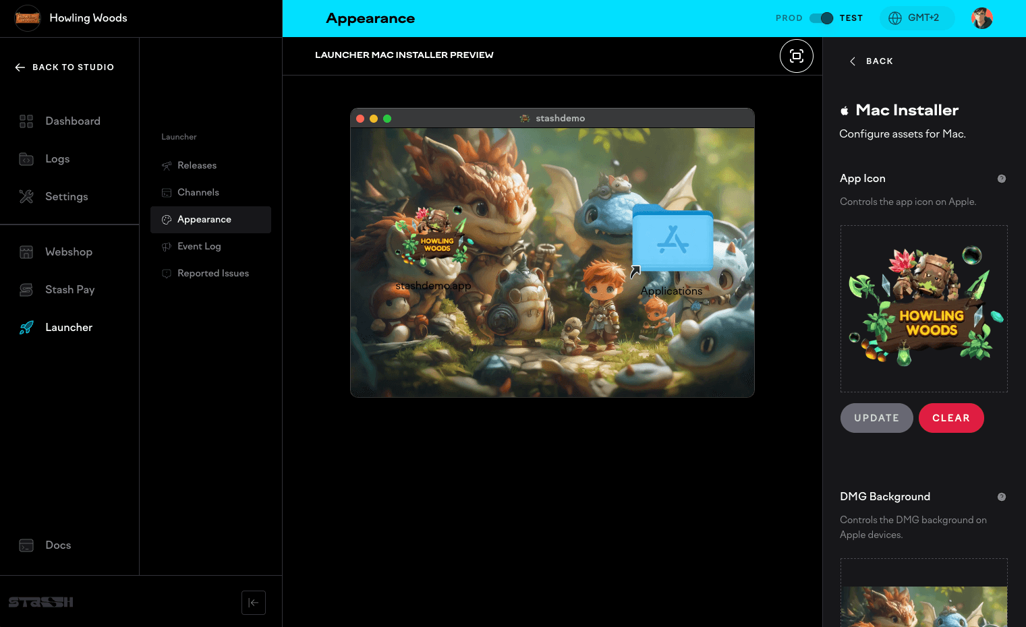Click the Launcher rocket icon
The width and height of the screenshot is (1026, 627).
pos(26,327)
